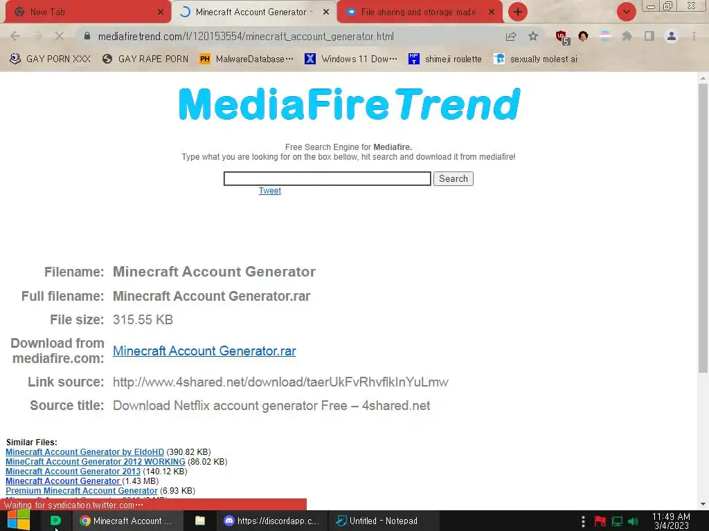Bookmark this page with the star icon
The image size is (709, 531).
533,36
